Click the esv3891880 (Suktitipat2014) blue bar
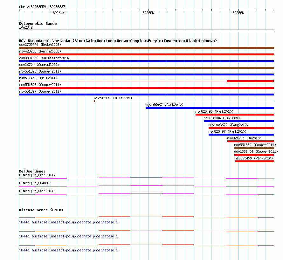283x260 pixels. (146, 61)
